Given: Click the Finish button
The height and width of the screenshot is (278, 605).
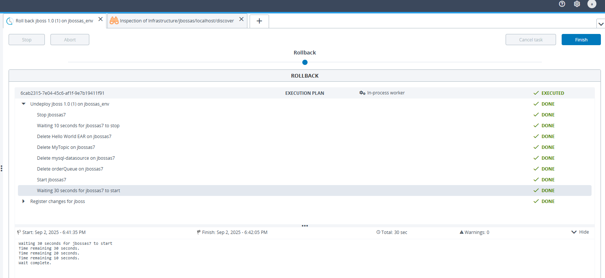Looking at the screenshot, I should coord(581,40).
